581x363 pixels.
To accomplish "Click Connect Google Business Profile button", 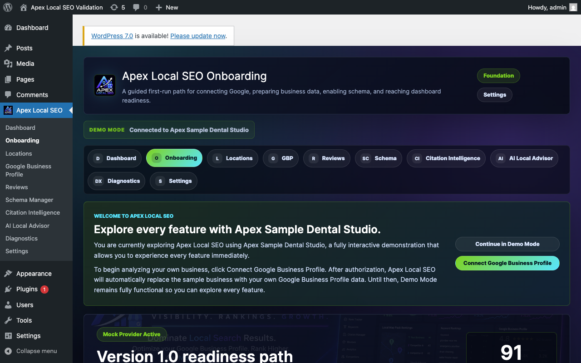I will 507,263.
